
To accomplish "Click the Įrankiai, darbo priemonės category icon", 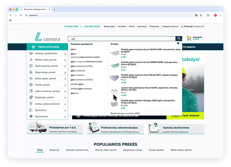I will [31, 104].
